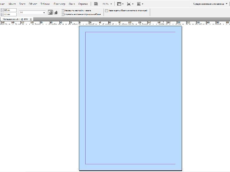Click the horizontal ruler at zero mark
The width and height of the screenshot is (230, 172).
point(79,23)
